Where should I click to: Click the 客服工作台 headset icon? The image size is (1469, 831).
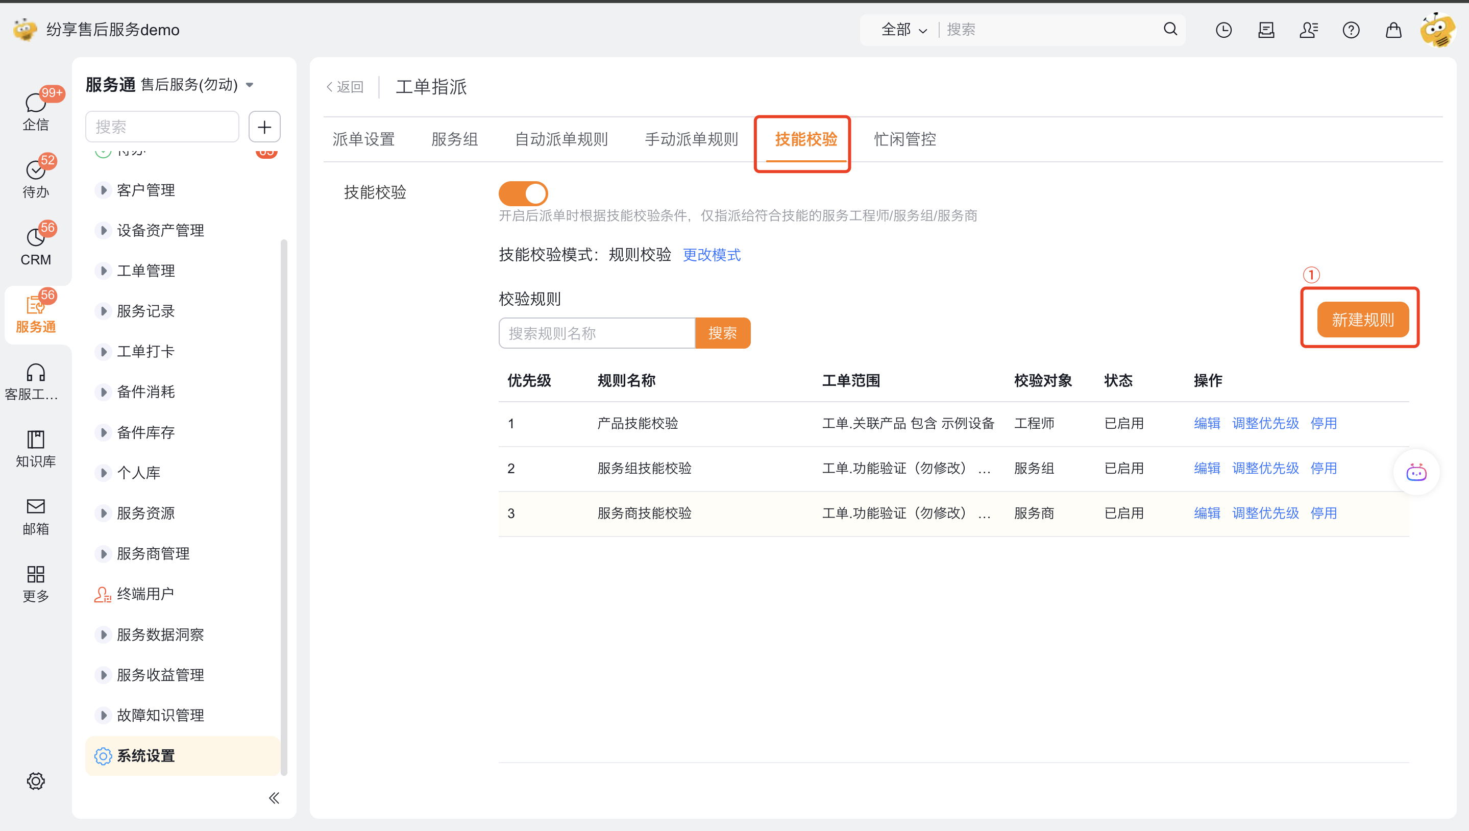tap(35, 373)
